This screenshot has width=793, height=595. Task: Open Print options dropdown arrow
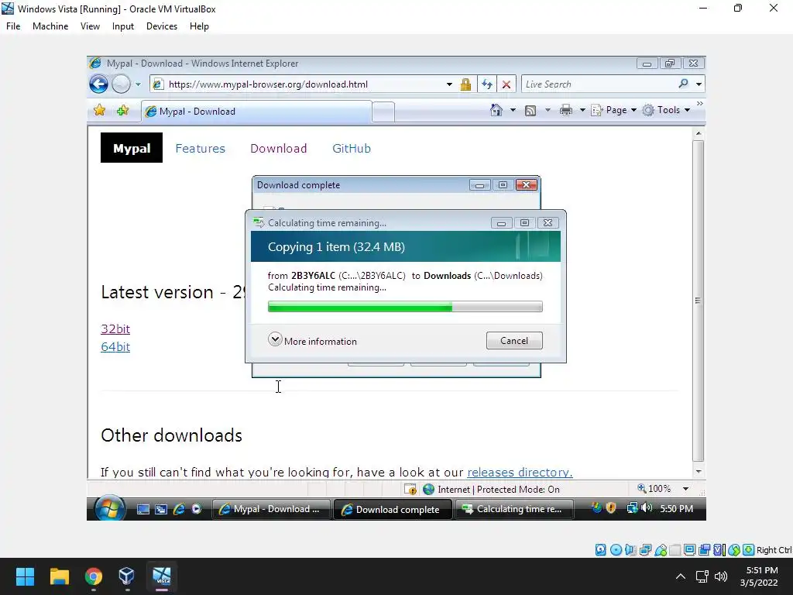click(x=582, y=110)
